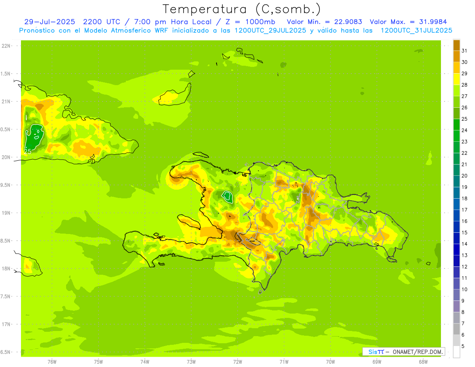Pick the legend color between 8 and 9

[456, 306]
